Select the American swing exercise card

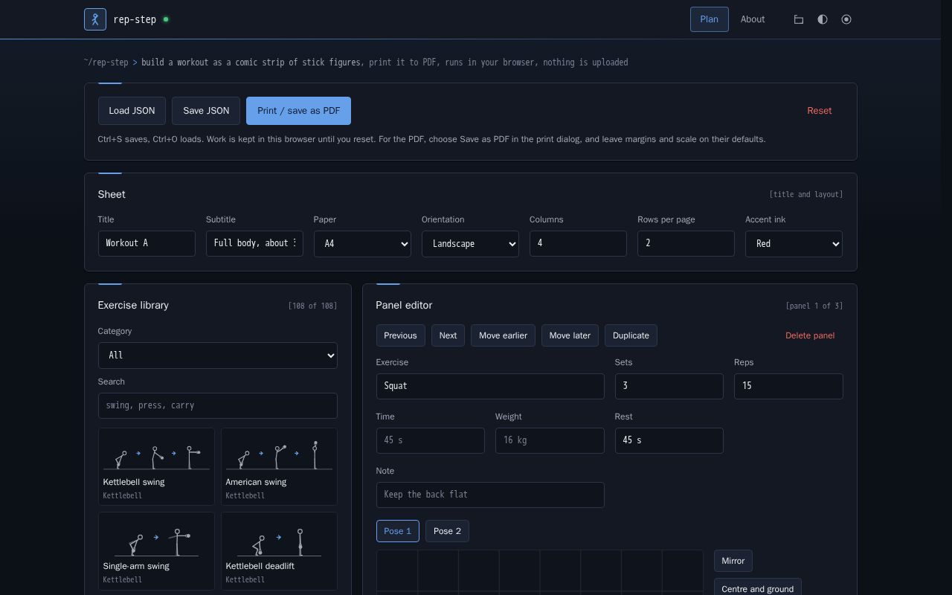(279, 466)
